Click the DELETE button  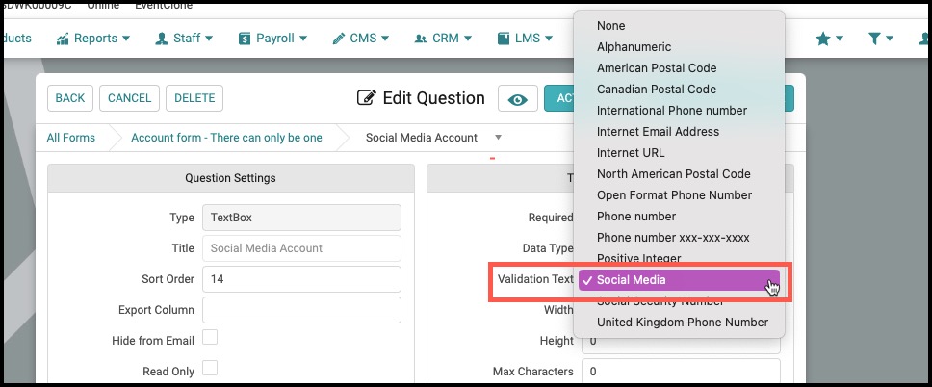pyautogui.click(x=194, y=98)
